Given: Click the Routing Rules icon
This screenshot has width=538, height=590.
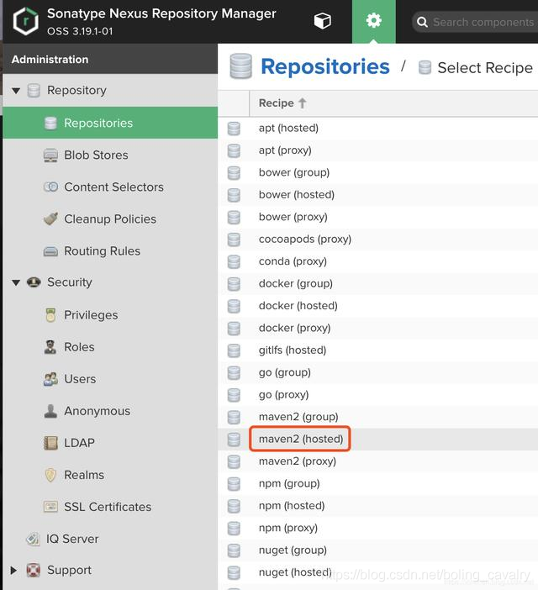Looking at the screenshot, I should pyautogui.click(x=50, y=251).
